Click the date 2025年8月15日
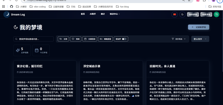 (x=159, y=72)
